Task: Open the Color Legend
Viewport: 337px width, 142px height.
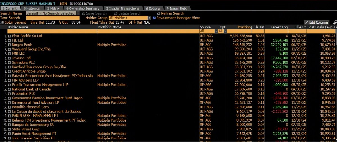Action: tap(13, 22)
